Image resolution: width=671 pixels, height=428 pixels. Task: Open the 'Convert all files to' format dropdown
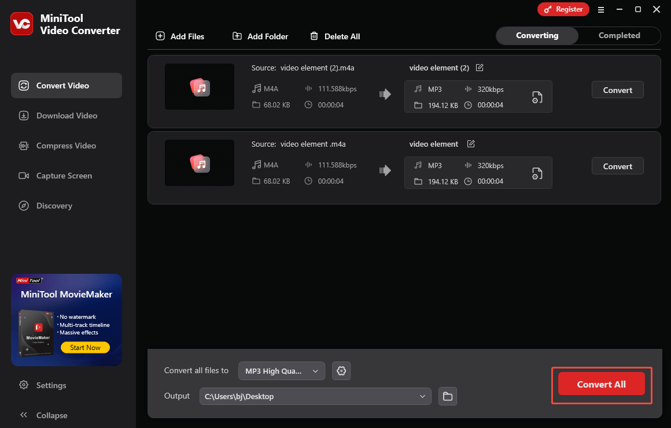tap(282, 371)
